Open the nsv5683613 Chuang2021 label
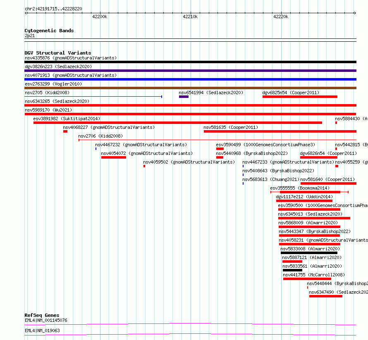This screenshot has width=368, height=340. pyautogui.click(x=271, y=179)
